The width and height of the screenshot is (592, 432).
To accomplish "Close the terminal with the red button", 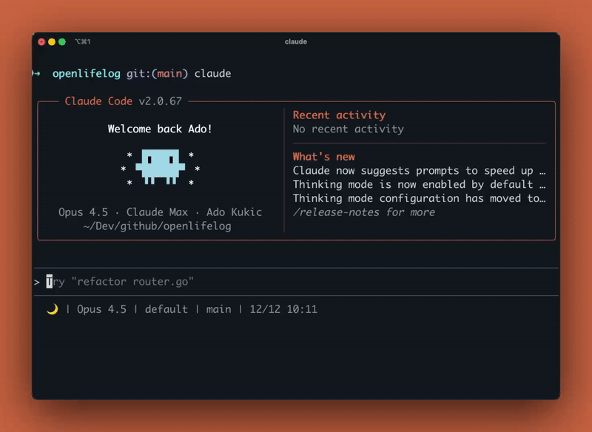I will click(x=41, y=42).
